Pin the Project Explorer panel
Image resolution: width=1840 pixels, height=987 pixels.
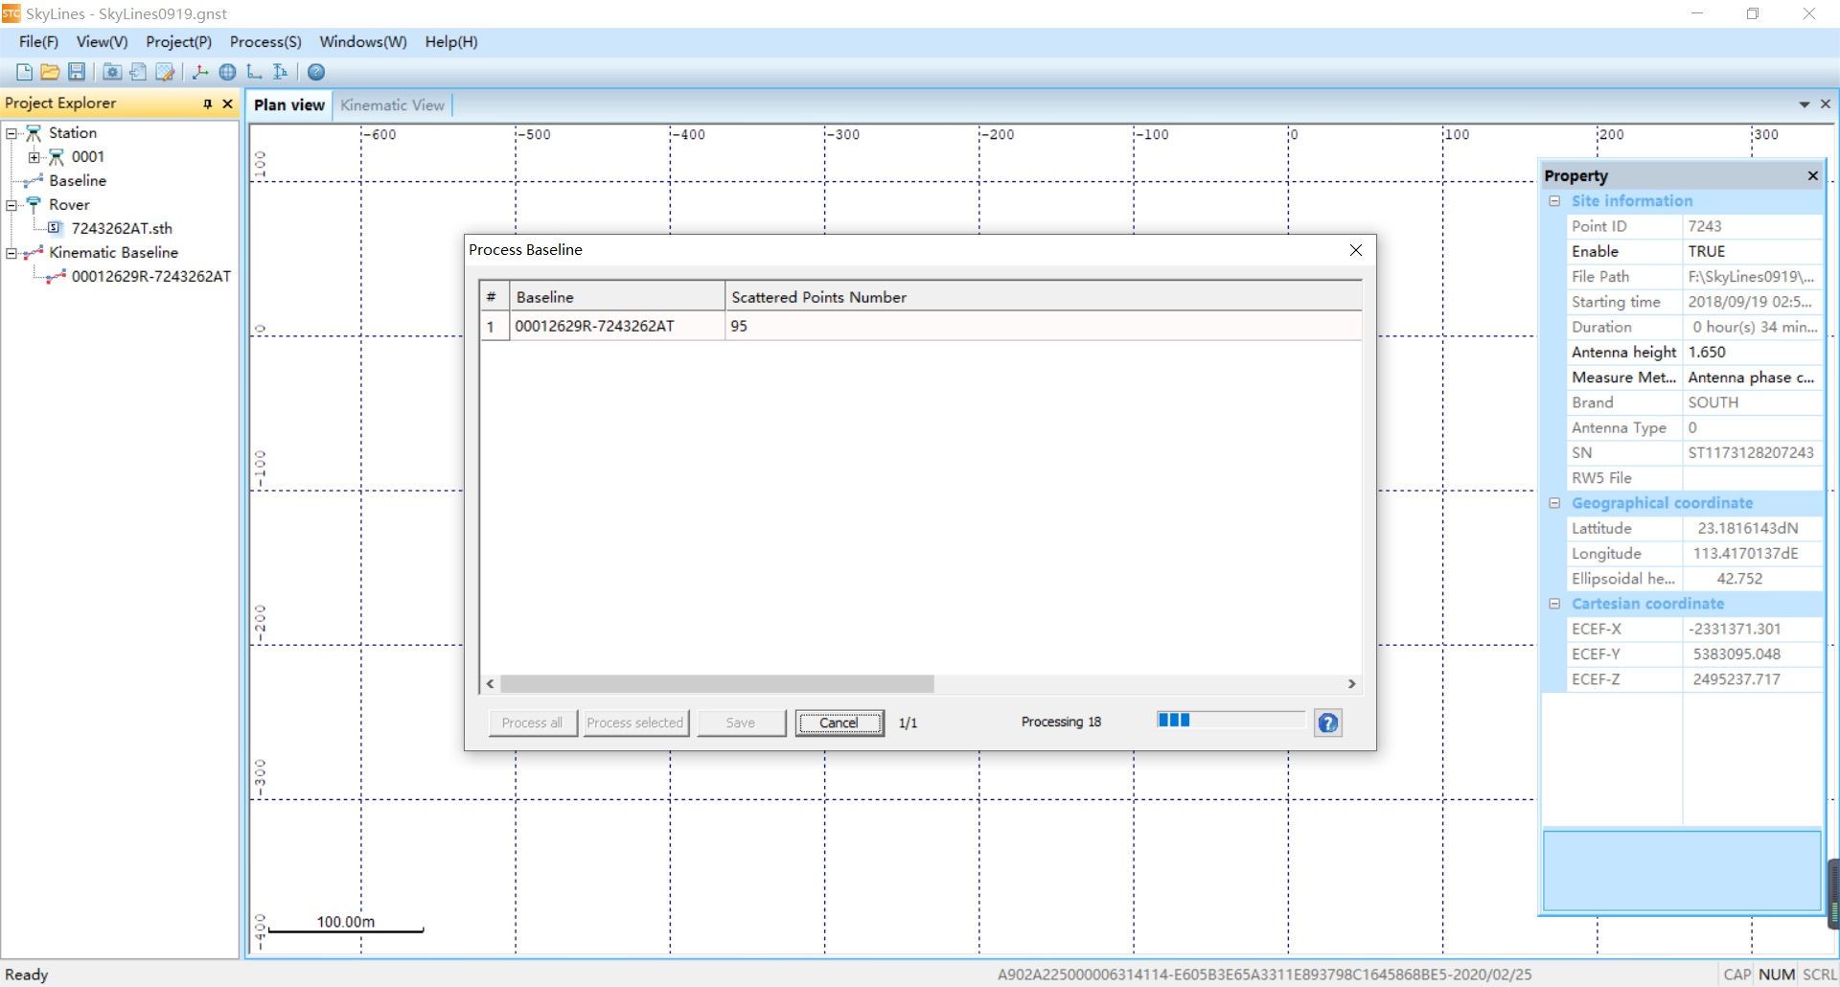207,103
